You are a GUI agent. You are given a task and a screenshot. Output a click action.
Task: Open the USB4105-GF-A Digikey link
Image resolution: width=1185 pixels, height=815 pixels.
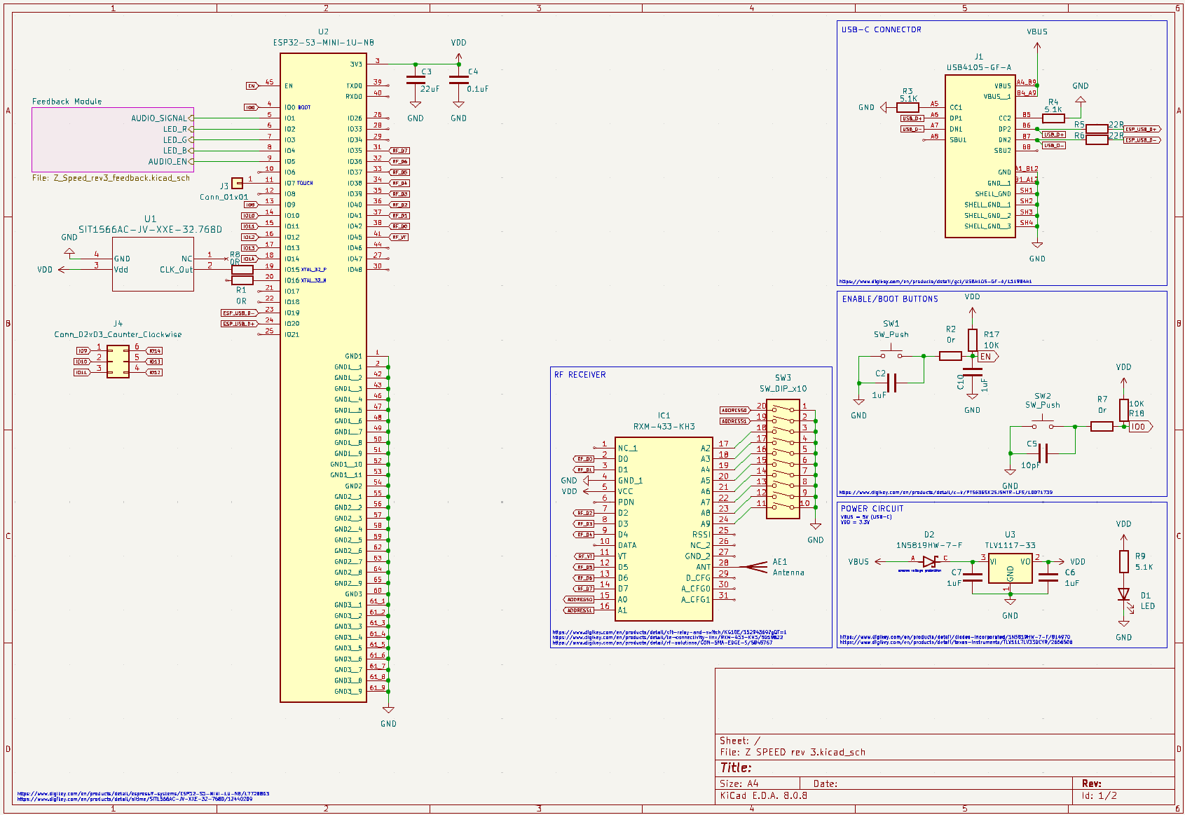(935, 282)
